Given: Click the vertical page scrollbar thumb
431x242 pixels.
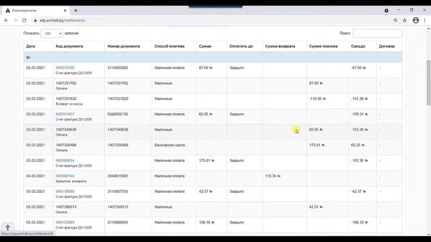Looking at the screenshot, I should click(x=428, y=83).
